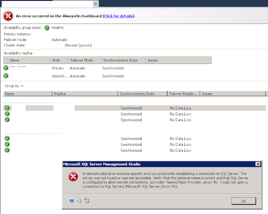Click the Healthy status text
This screenshot has height=214, width=268.
tap(58, 28)
